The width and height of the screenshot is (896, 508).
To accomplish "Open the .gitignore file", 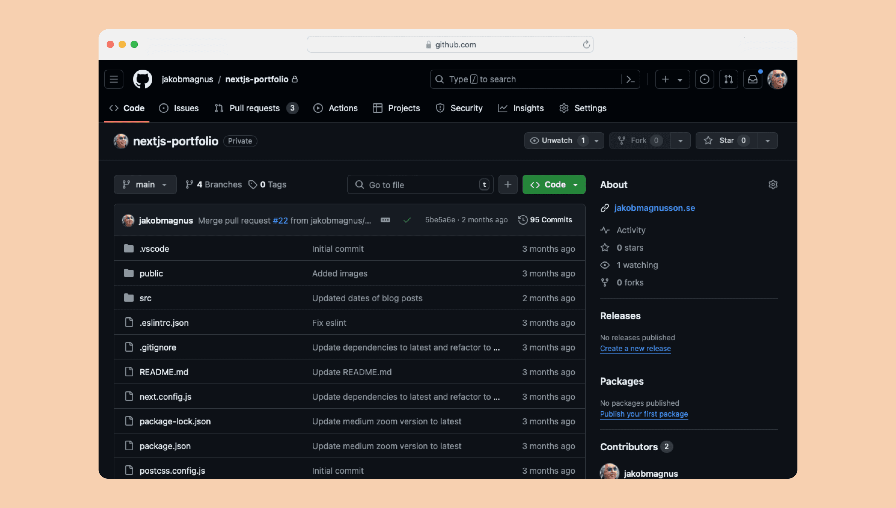I will (158, 348).
